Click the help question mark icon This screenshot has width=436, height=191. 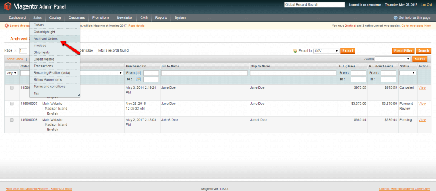[x=396, y=17]
